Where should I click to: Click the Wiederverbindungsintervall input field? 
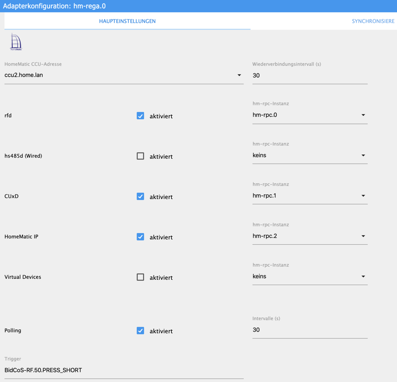click(x=310, y=75)
